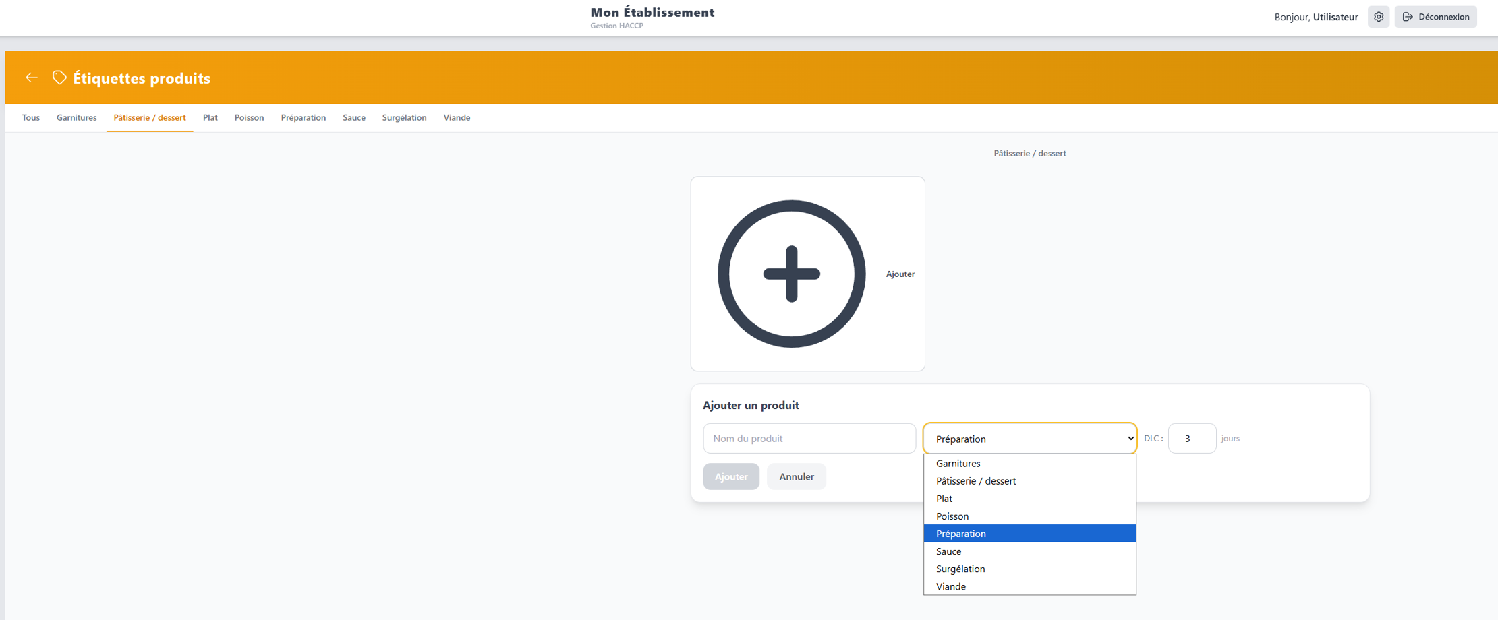Click the Utilisateur name in greeting
1498x620 pixels.
click(x=1335, y=17)
